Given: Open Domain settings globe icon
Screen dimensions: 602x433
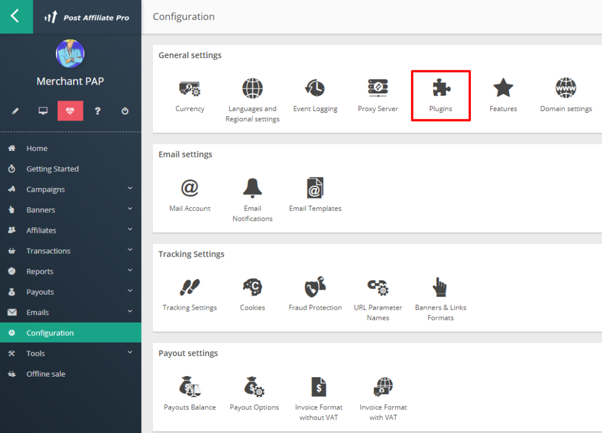Looking at the screenshot, I should click(566, 89).
